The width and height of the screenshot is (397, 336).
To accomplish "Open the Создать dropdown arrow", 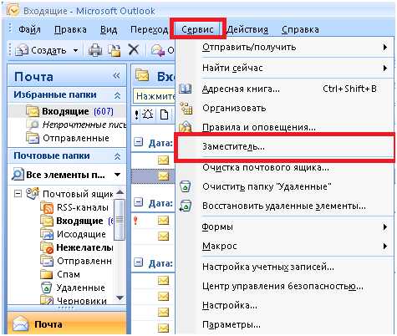I will [75, 51].
